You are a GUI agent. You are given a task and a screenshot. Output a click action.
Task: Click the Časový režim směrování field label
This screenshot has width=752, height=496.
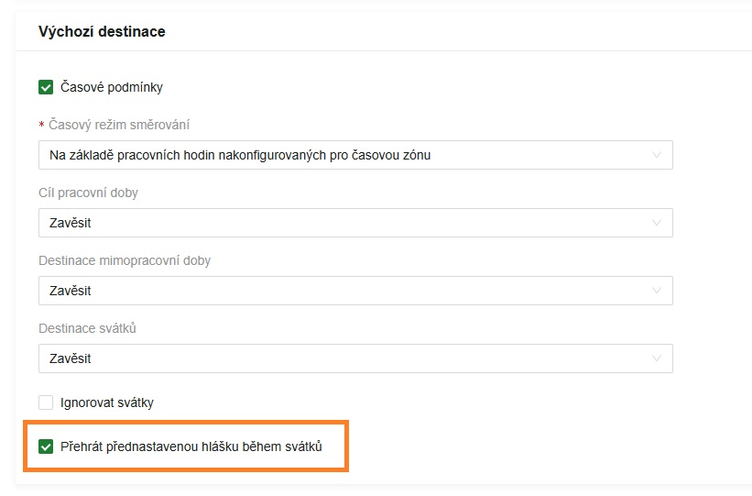tap(119, 125)
